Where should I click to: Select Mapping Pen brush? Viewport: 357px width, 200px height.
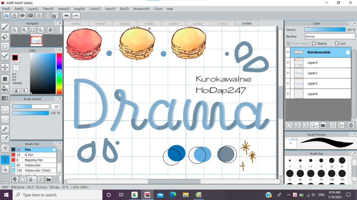coord(34,160)
